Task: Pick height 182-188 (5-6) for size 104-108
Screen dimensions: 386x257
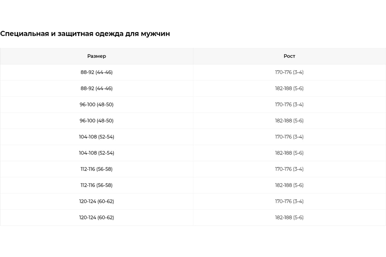Action: pyautogui.click(x=289, y=153)
